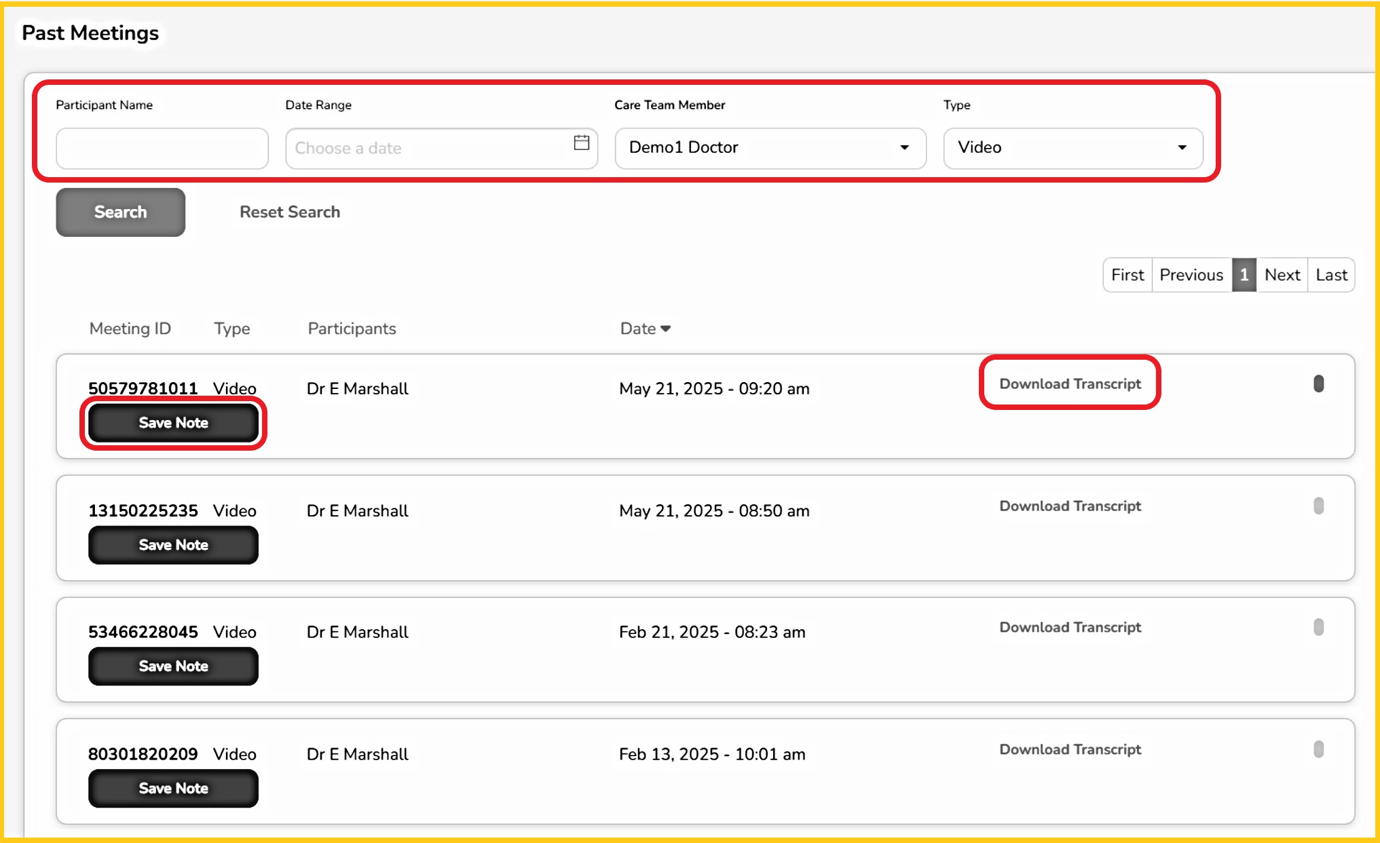Screen dimensions: 1380x843
Task: Open the Type dropdown showing Video
Action: pos(1073,148)
